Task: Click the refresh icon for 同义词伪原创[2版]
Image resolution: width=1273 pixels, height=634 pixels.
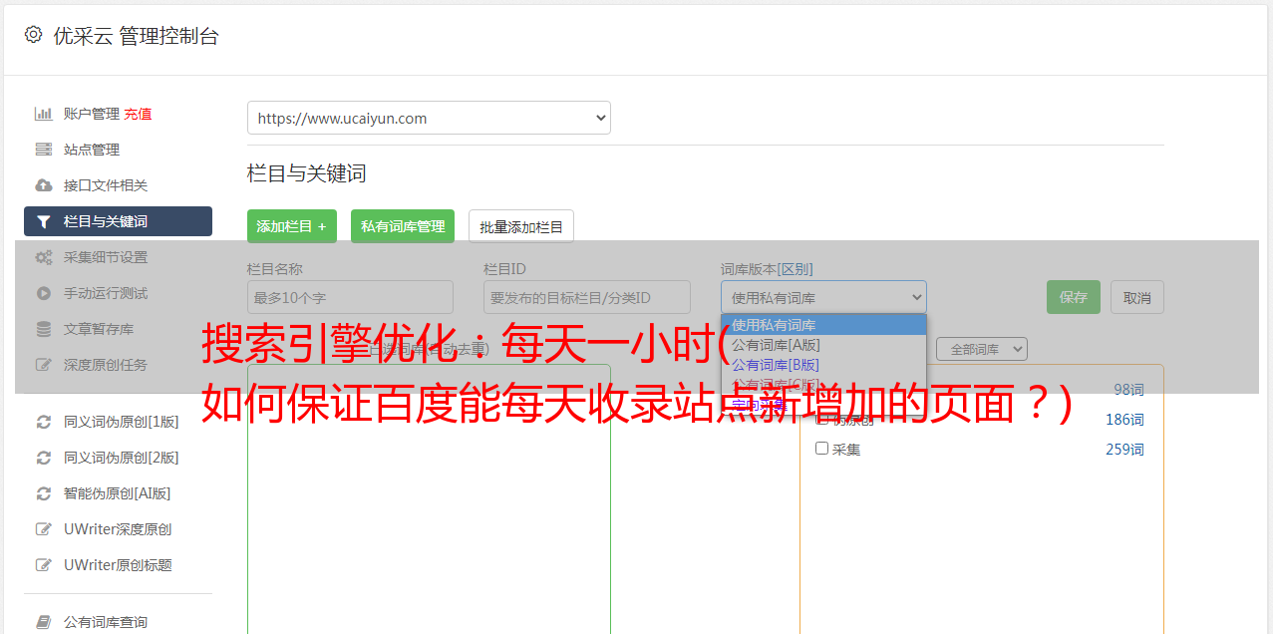Action: click(44, 458)
